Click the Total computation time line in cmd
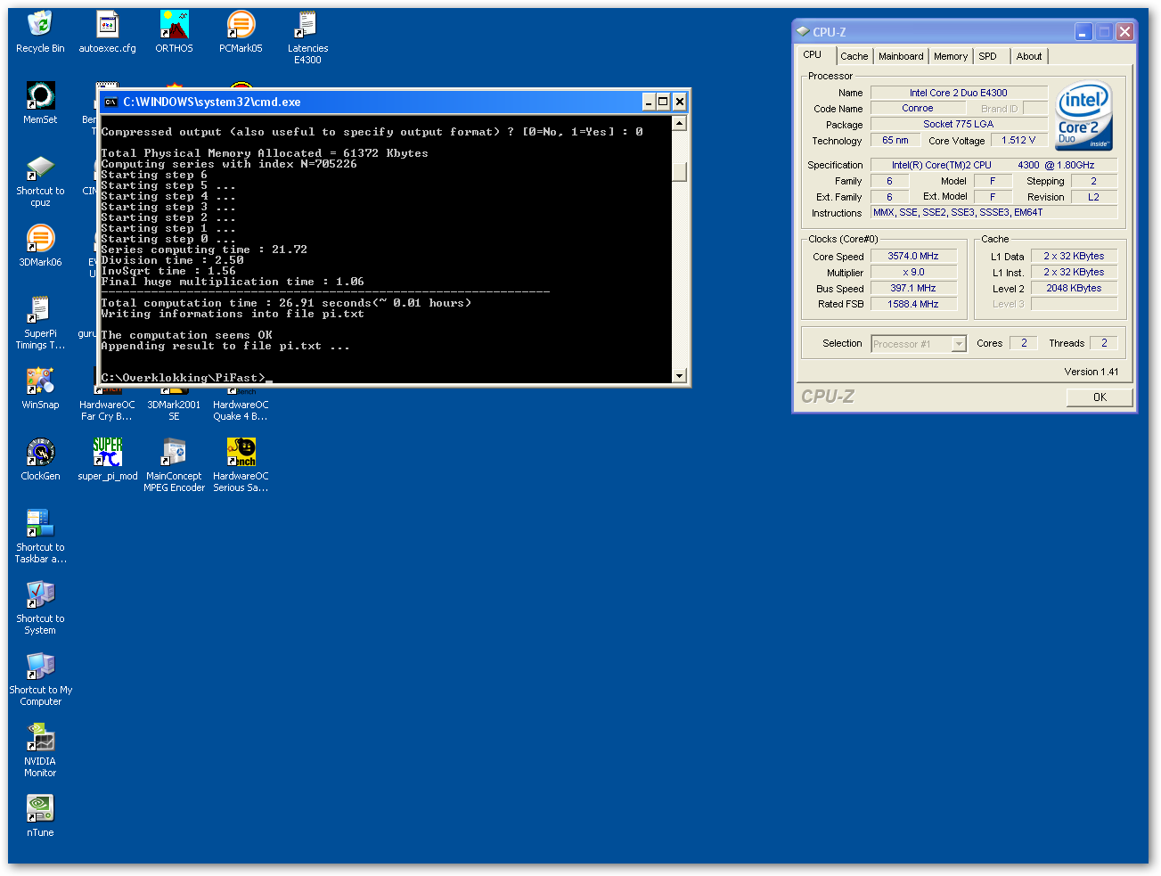The image size is (1161, 876). pos(286,303)
